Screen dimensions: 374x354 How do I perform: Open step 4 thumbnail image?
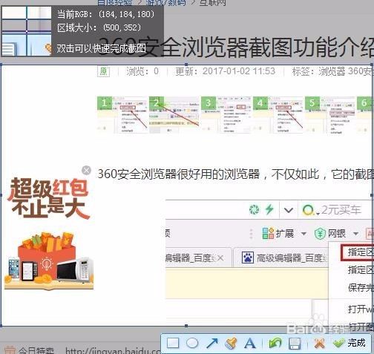pyautogui.click(x=278, y=115)
